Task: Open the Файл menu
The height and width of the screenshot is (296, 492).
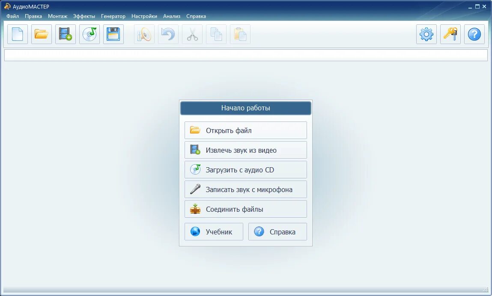Action: tap(12, 16)
